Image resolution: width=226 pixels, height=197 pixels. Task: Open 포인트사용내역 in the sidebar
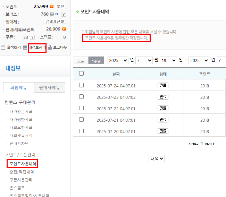tap(23, 164)
